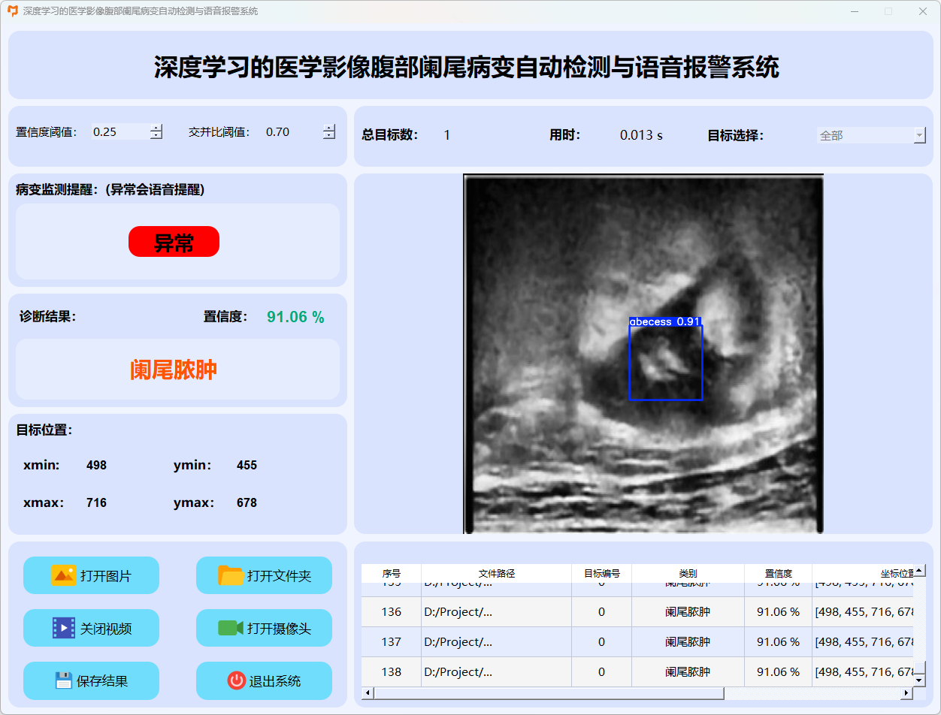
Task: Click the 置信度 column header in table
Action: click(779, 573)
